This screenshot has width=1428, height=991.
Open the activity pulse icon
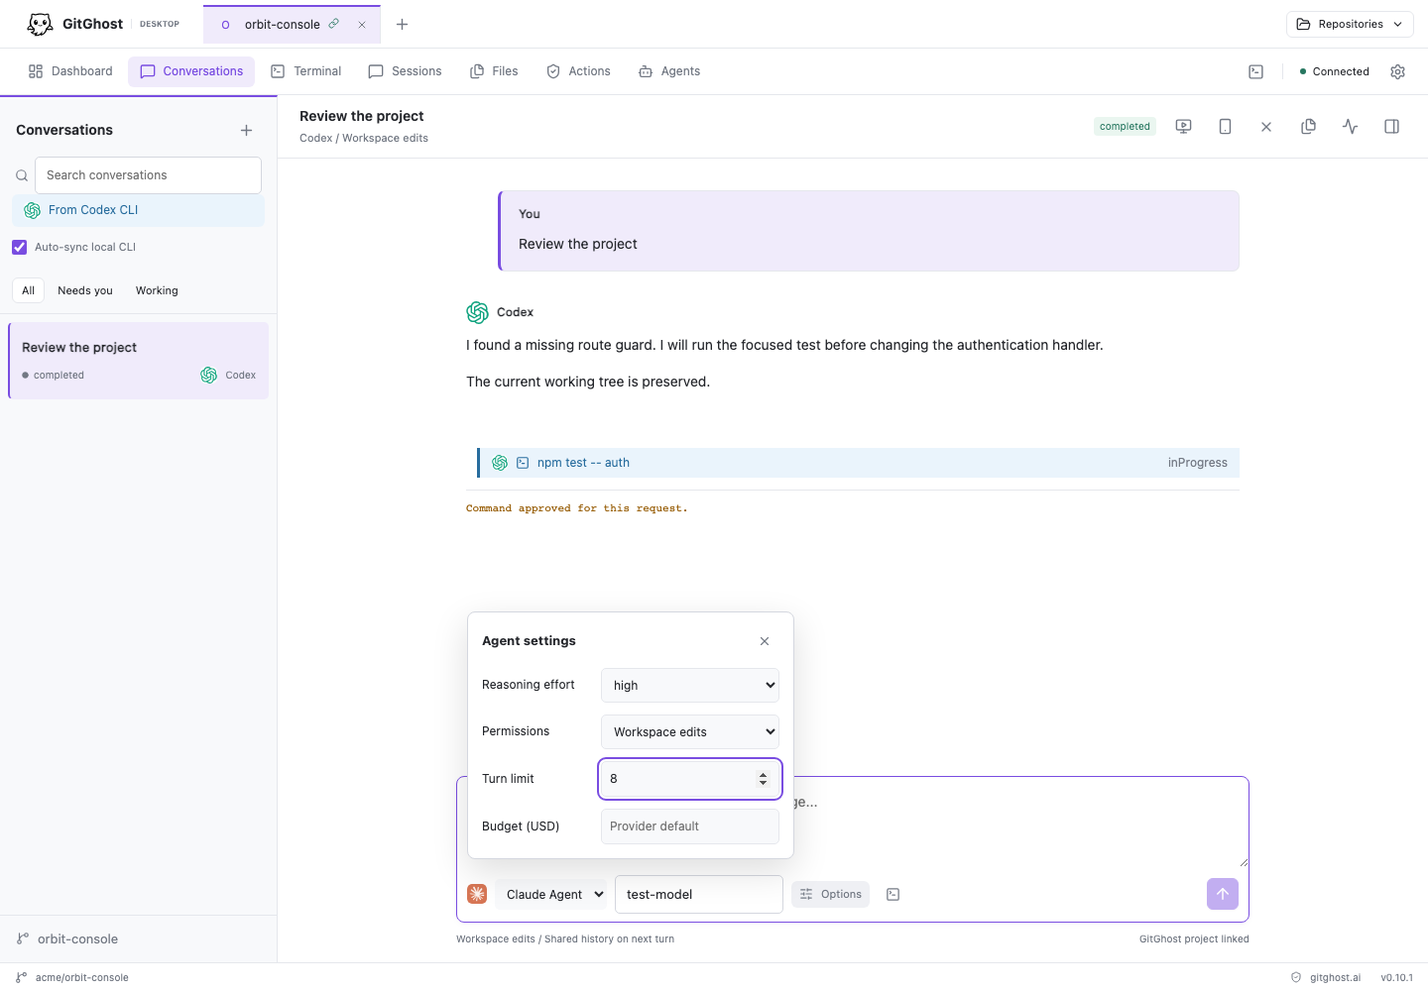[x=1350, y=126]
